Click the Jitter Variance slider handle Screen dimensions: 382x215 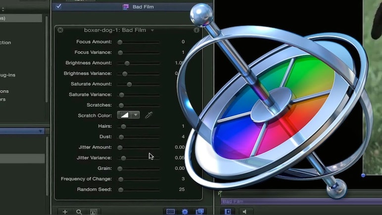124,158
